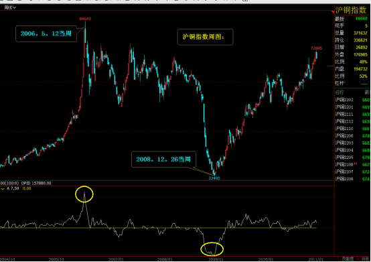Screen dimensions: 371x262
Task: Click the A 7.59 indicator value
Action: tap(13, 189)
